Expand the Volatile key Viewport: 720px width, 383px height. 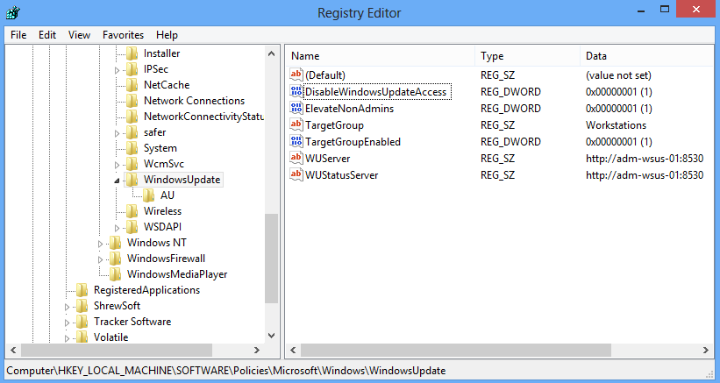pyautogui.click(x=67, y=338)
